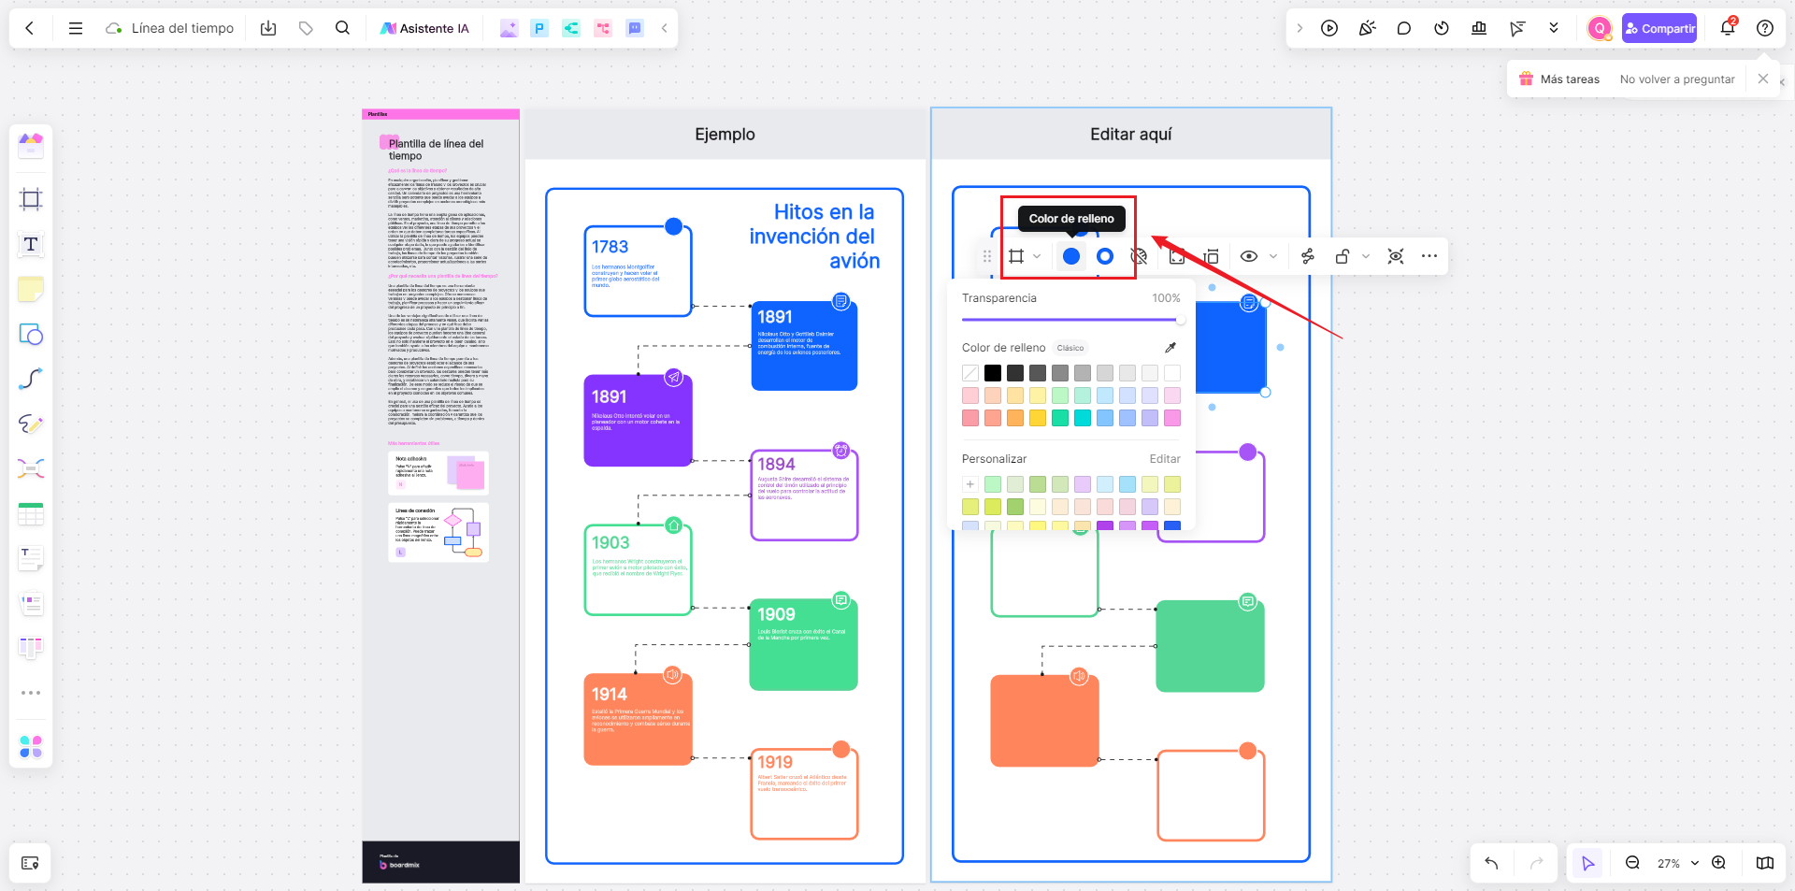Open the templates icon at sidebar top
This screenshot has width=1795, height=891.
[31, 145]
